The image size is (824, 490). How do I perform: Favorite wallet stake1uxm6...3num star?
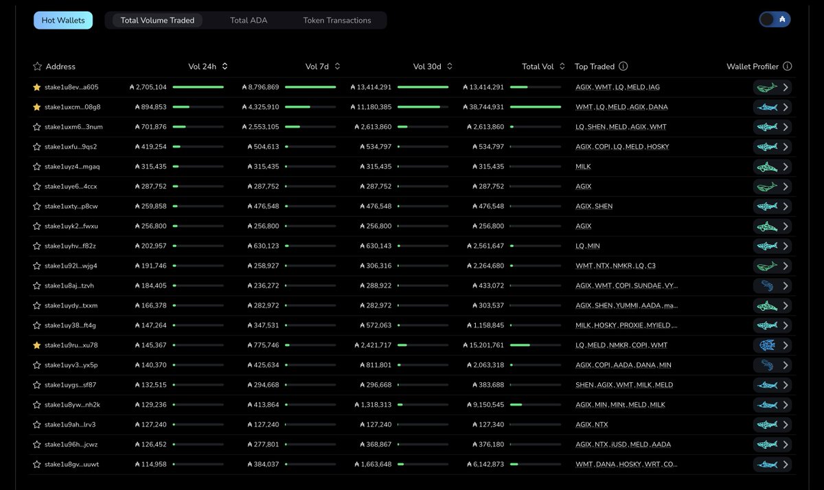tap(37, 127)
